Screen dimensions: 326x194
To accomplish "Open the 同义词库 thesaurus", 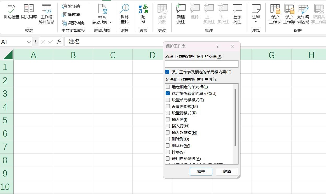I will pos(29,12).
